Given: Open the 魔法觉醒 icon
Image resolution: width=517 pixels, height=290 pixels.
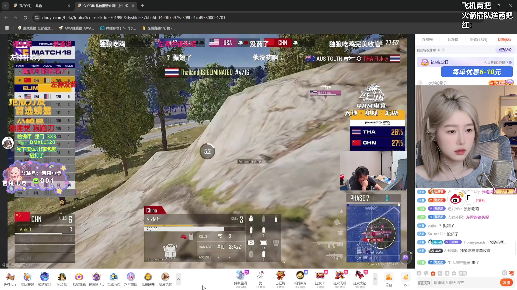Looking at the screenshot, I should 165,279.
